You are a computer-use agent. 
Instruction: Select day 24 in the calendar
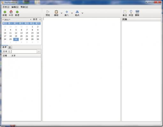pyautogui.click(x=5, y=39)
